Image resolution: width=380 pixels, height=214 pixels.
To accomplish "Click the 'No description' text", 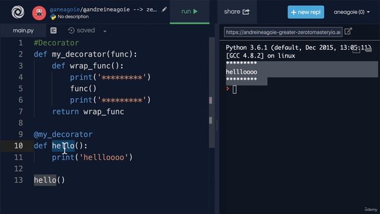I will pos(73,17).
